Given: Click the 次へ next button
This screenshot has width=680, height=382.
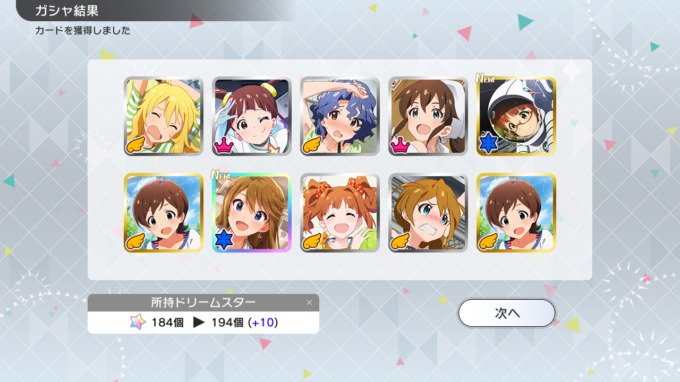Looking at the screenshot, I should pyautogui.click(x=507, y=313).
